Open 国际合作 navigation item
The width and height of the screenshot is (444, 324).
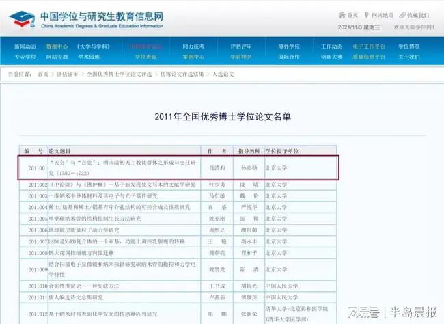tap(289, 57)
